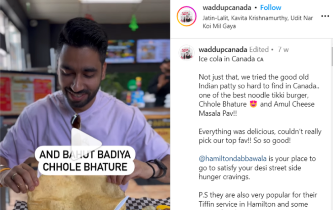
Task: Click the waddupcanada avatar beside caption
Action: coord(186,52)
